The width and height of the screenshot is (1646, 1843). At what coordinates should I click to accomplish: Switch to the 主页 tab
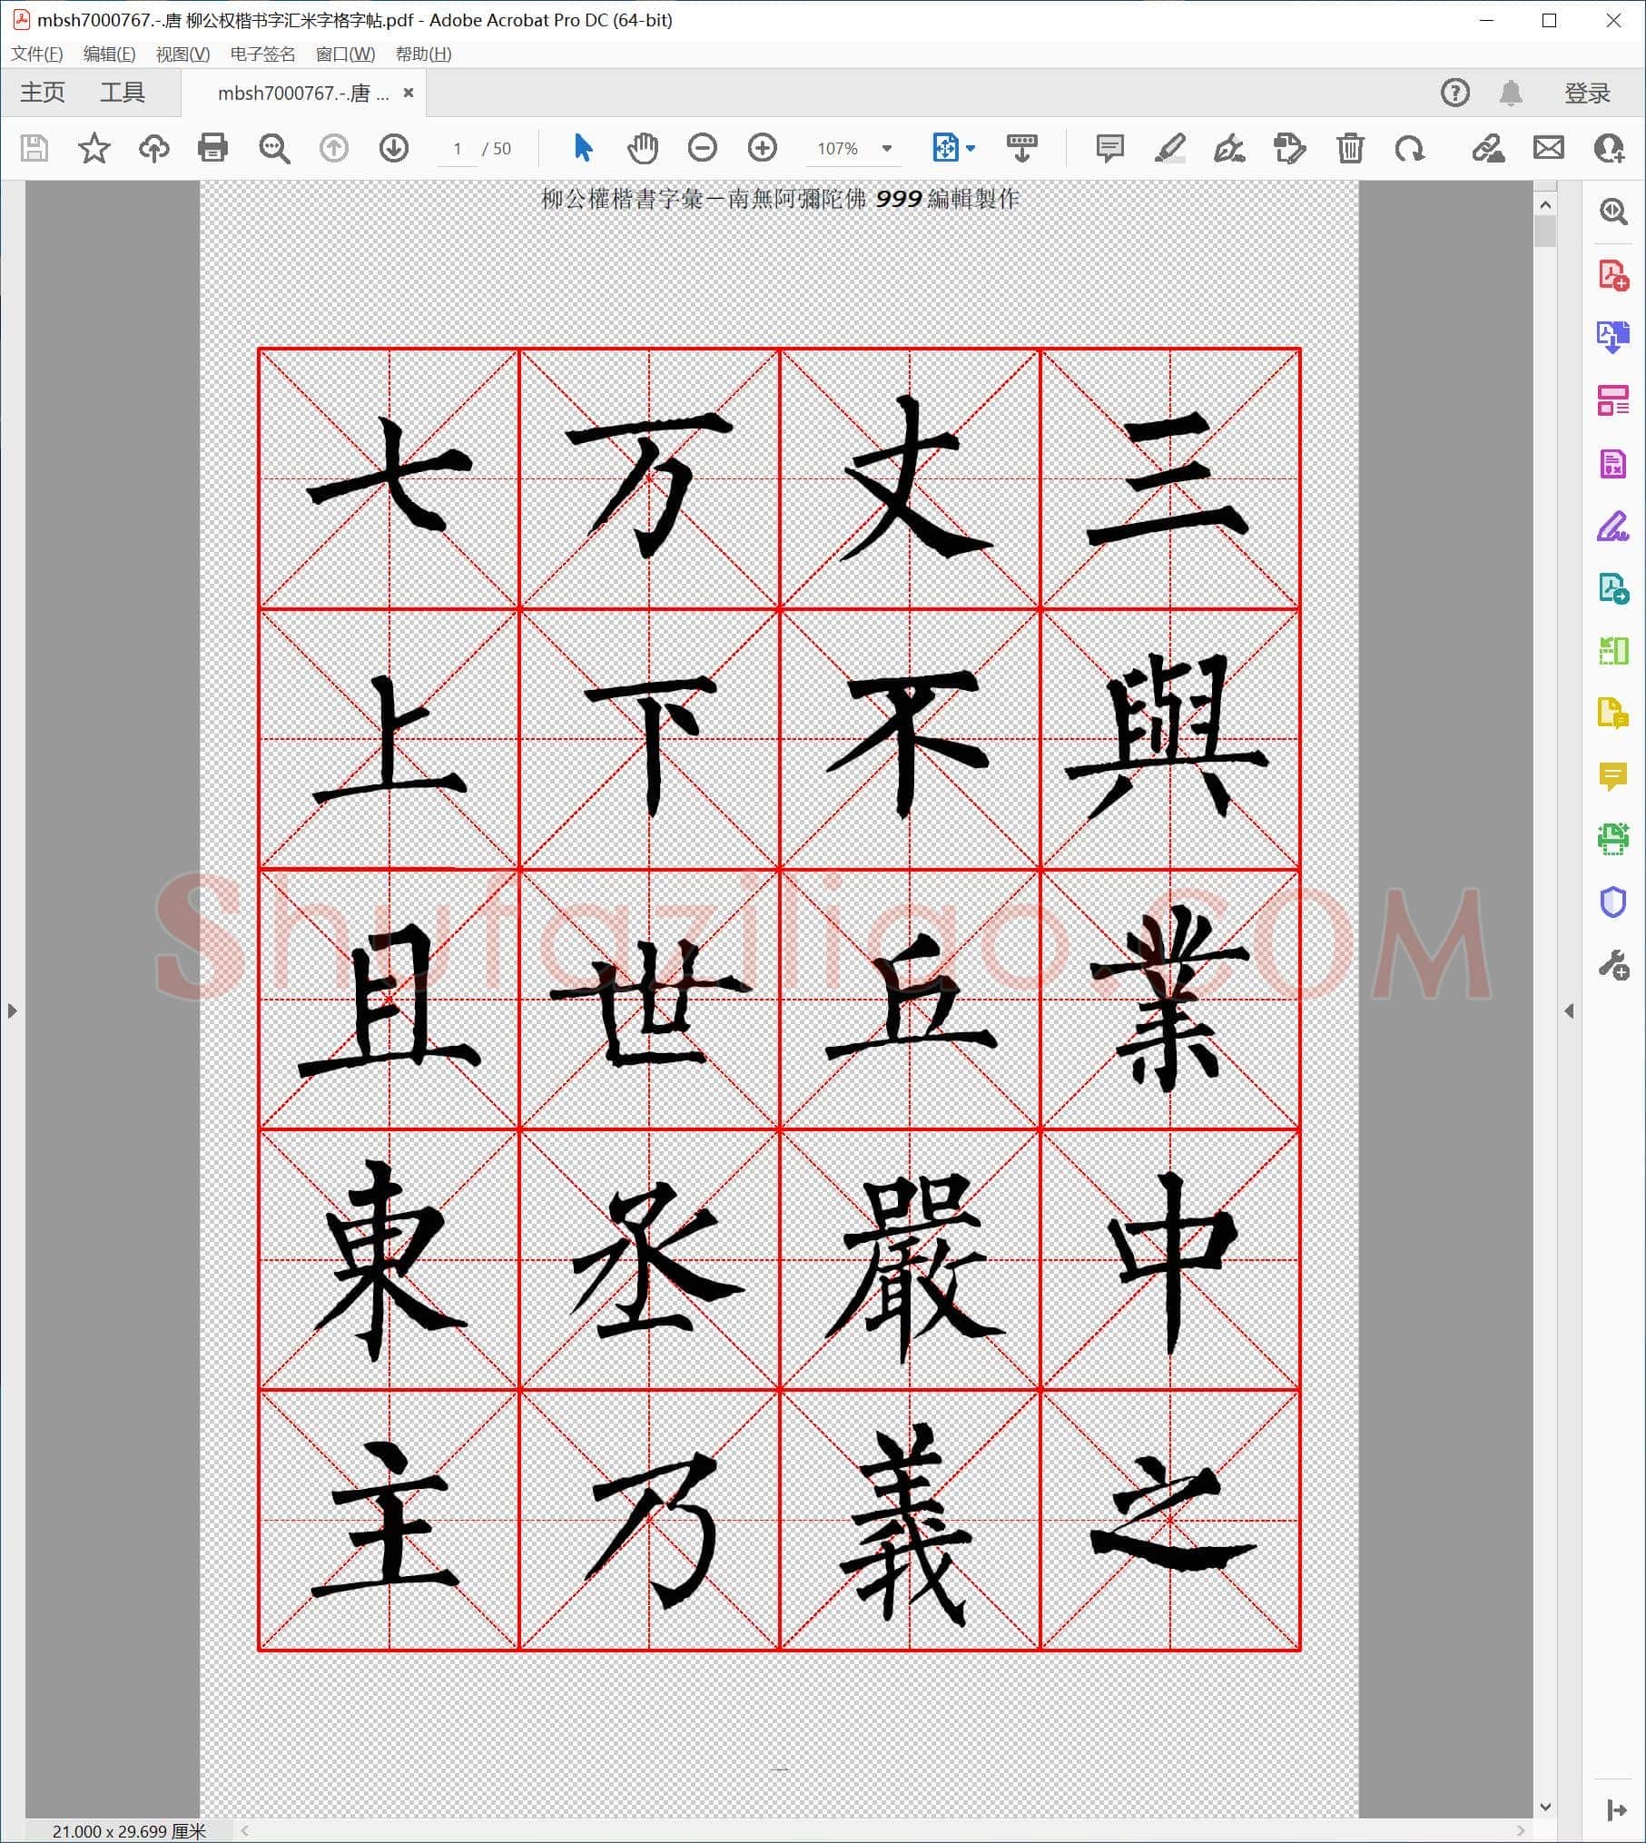[43, 93]
